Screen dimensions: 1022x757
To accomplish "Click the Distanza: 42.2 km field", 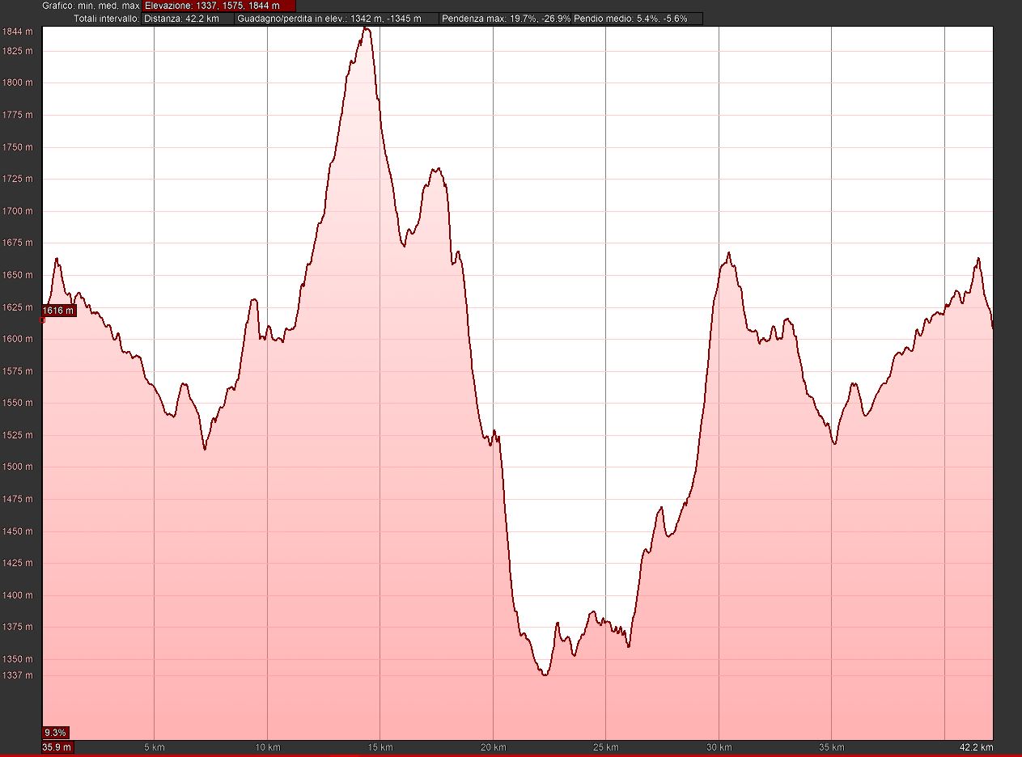I will [x=188, y=18].
